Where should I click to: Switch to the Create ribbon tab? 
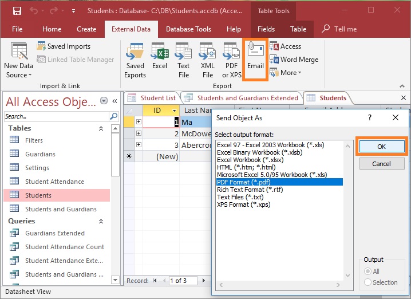(86, 29)
